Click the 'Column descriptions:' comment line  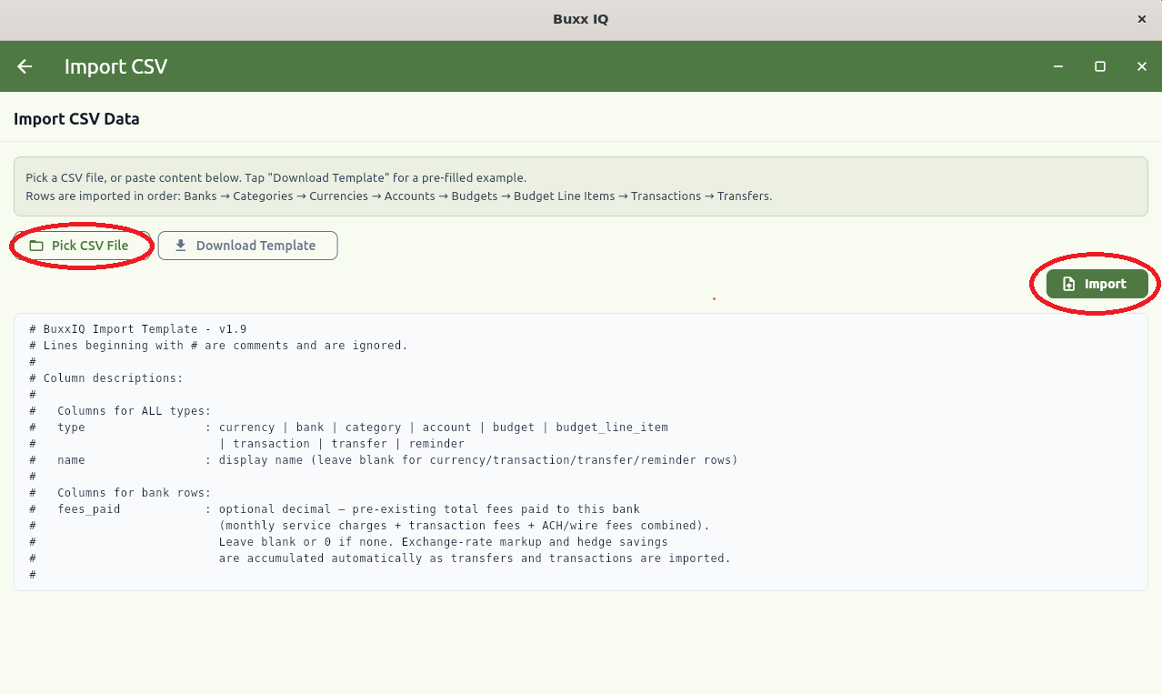pos(105,378)
